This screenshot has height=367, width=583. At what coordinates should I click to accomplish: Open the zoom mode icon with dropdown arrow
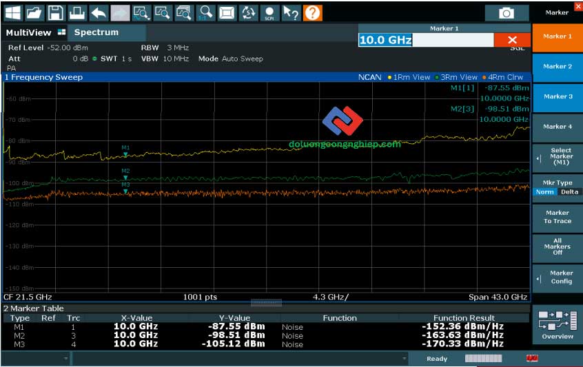142,13
